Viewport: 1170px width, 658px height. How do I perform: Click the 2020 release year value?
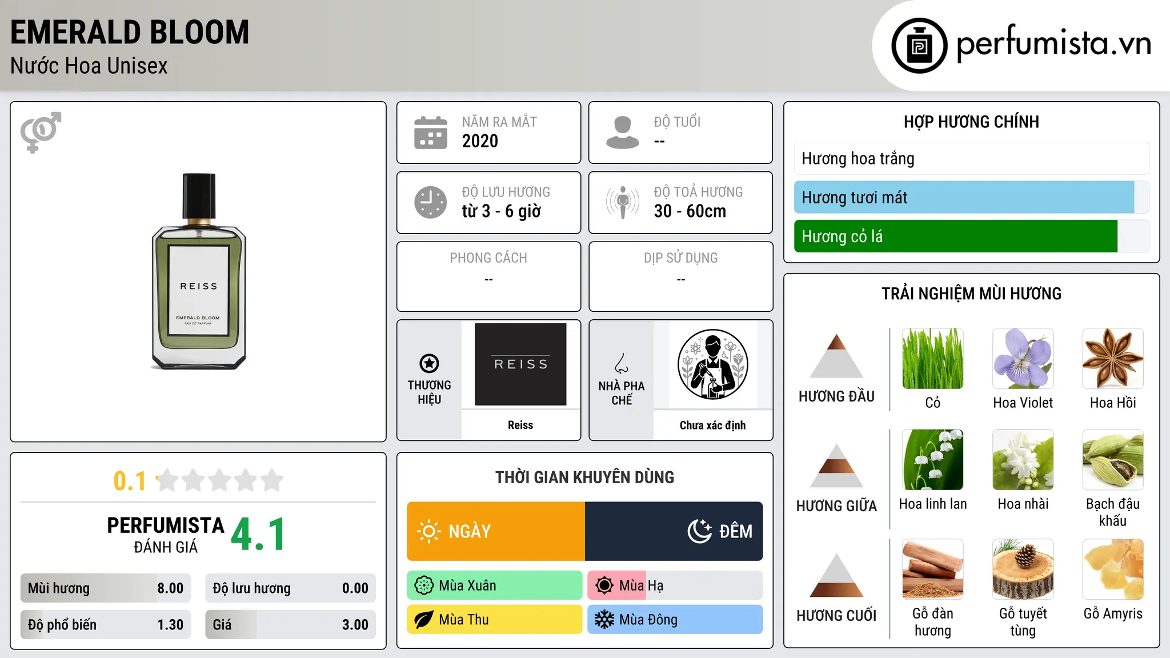tap(480, 141)
